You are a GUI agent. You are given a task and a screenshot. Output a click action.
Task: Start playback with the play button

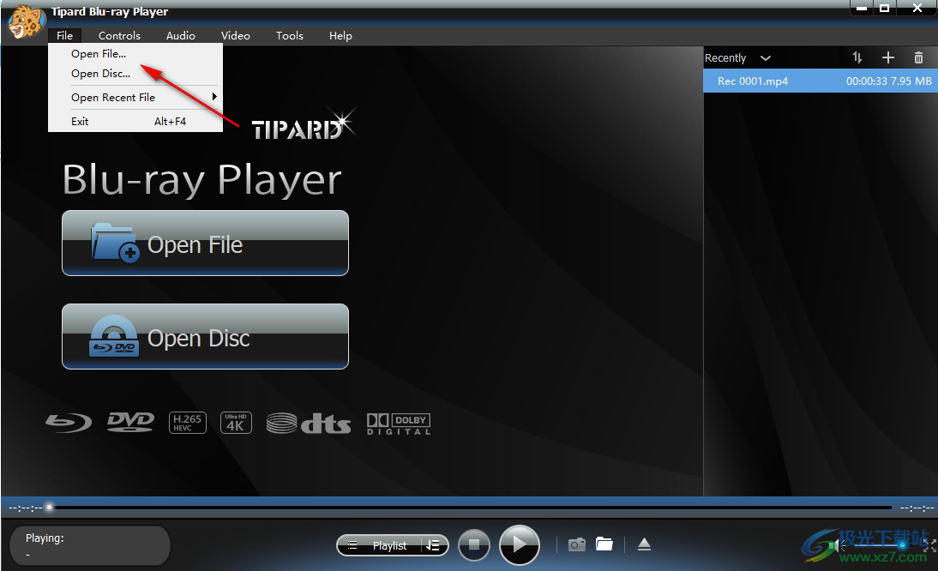click(520, 544)
